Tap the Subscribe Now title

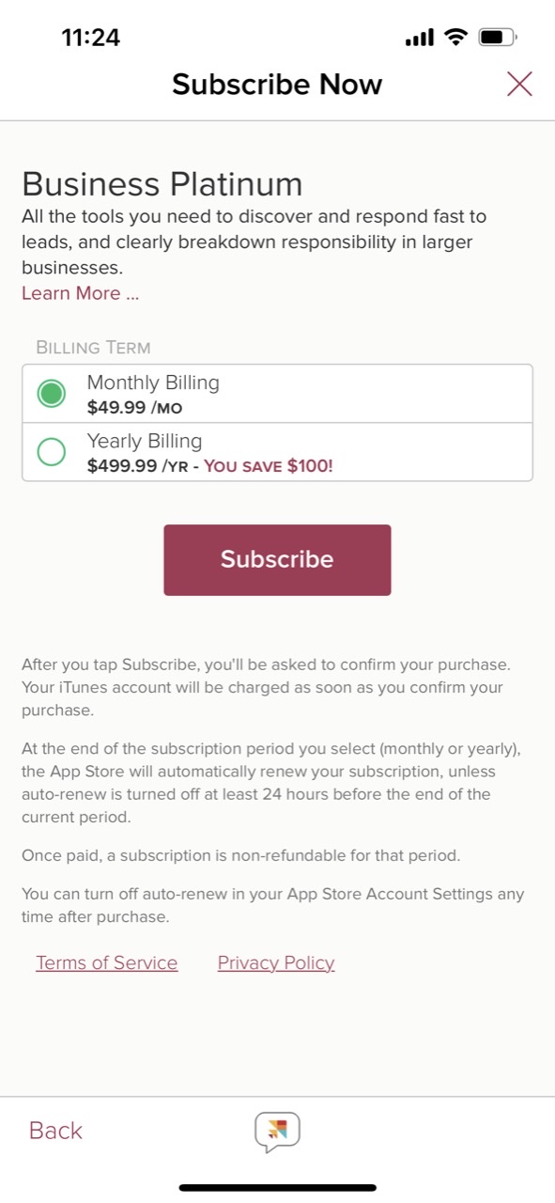(277, 85)
